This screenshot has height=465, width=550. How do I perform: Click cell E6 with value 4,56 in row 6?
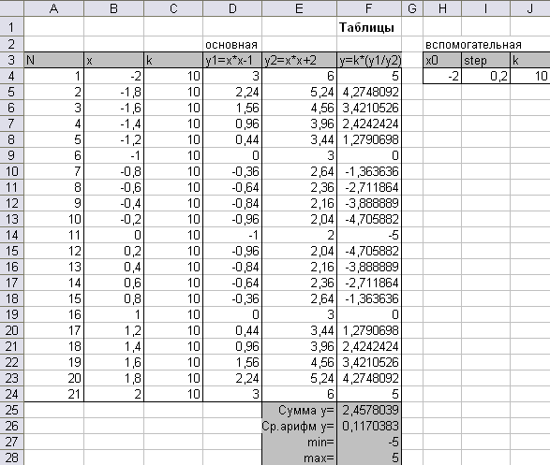pyautogui.click(x=299, y=108)
